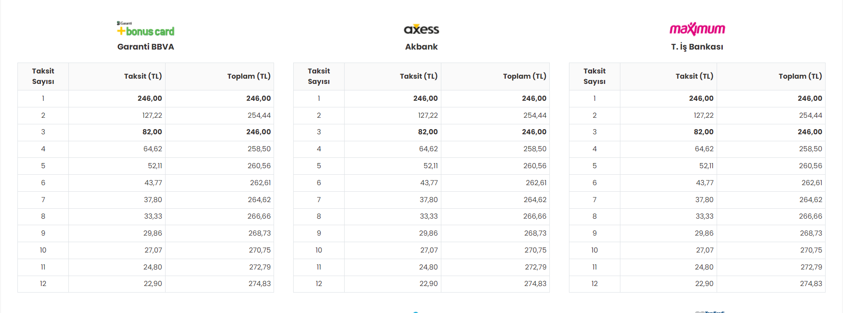Select 10-installment amount 27,07 in Garanti table

pyautogui.click(x=153, y=250)
